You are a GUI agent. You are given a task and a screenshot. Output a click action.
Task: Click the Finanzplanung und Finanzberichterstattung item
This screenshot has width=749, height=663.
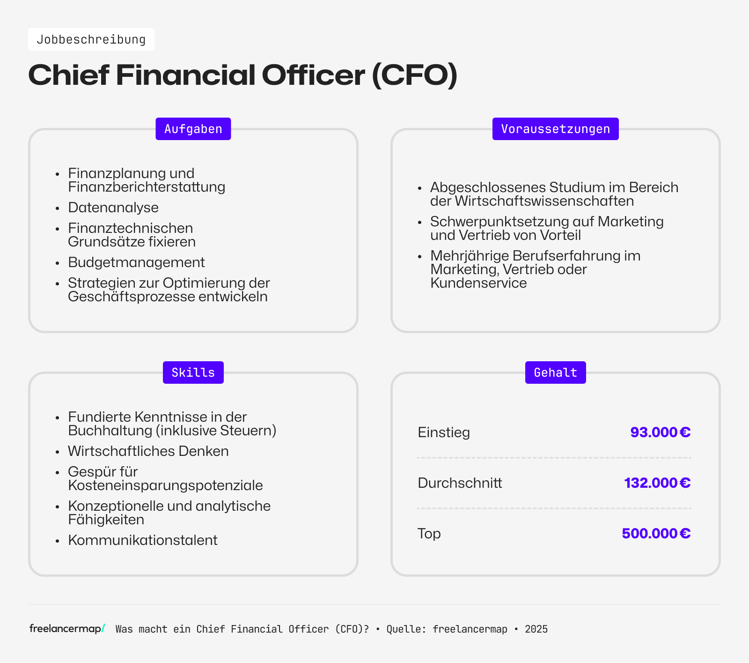tap(147, 180)
